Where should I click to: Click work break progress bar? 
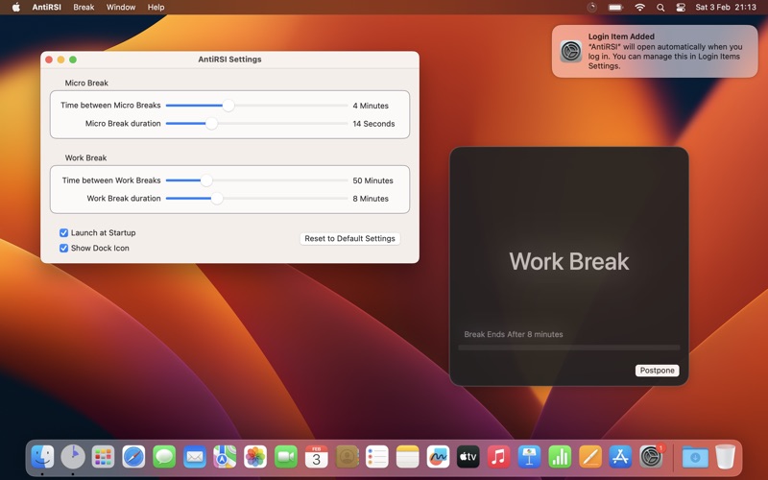tap(569, 348)
